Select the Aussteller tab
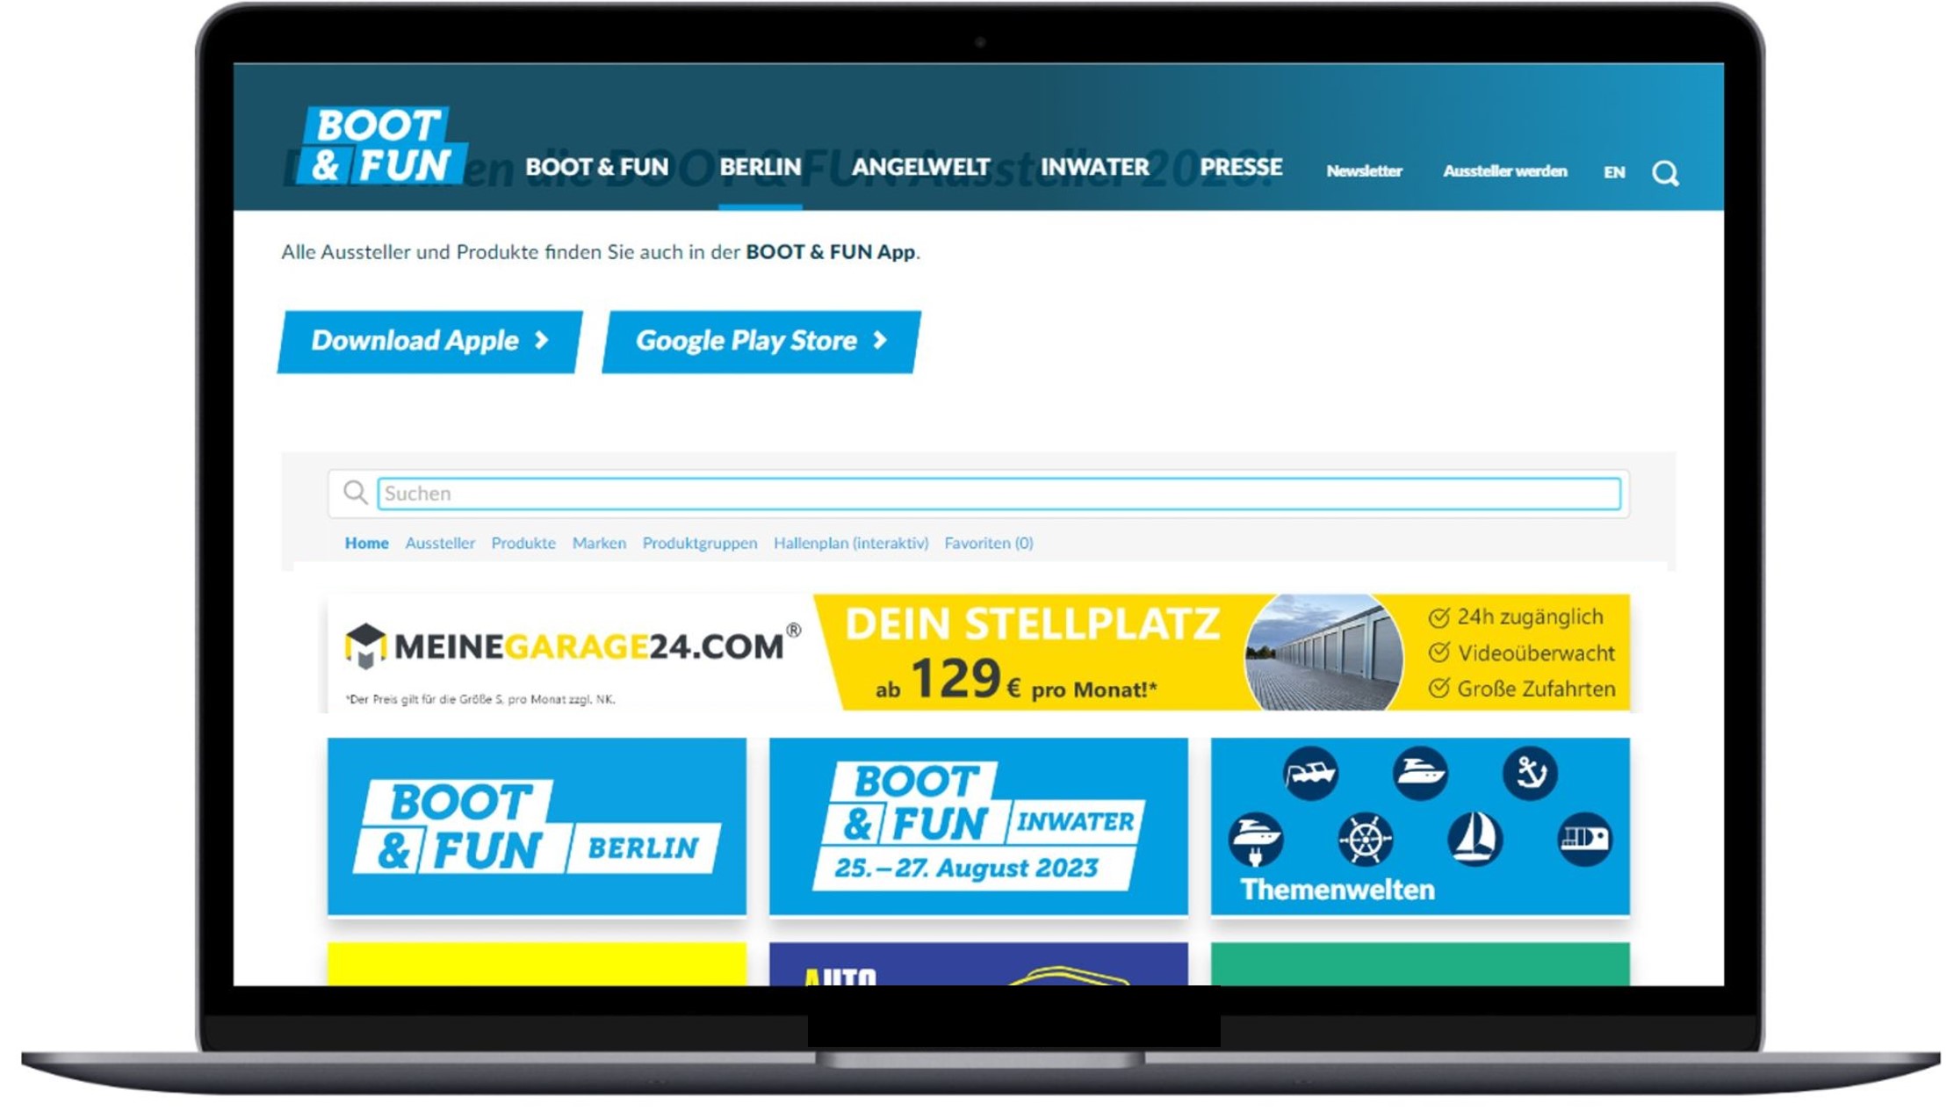This screenshot has width=1954, height=1111. point(440,543)
